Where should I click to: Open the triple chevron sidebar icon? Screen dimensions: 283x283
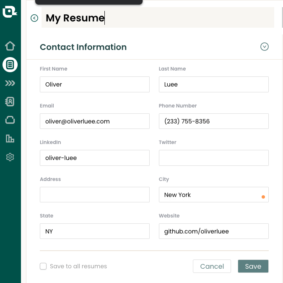coord(10,83)
